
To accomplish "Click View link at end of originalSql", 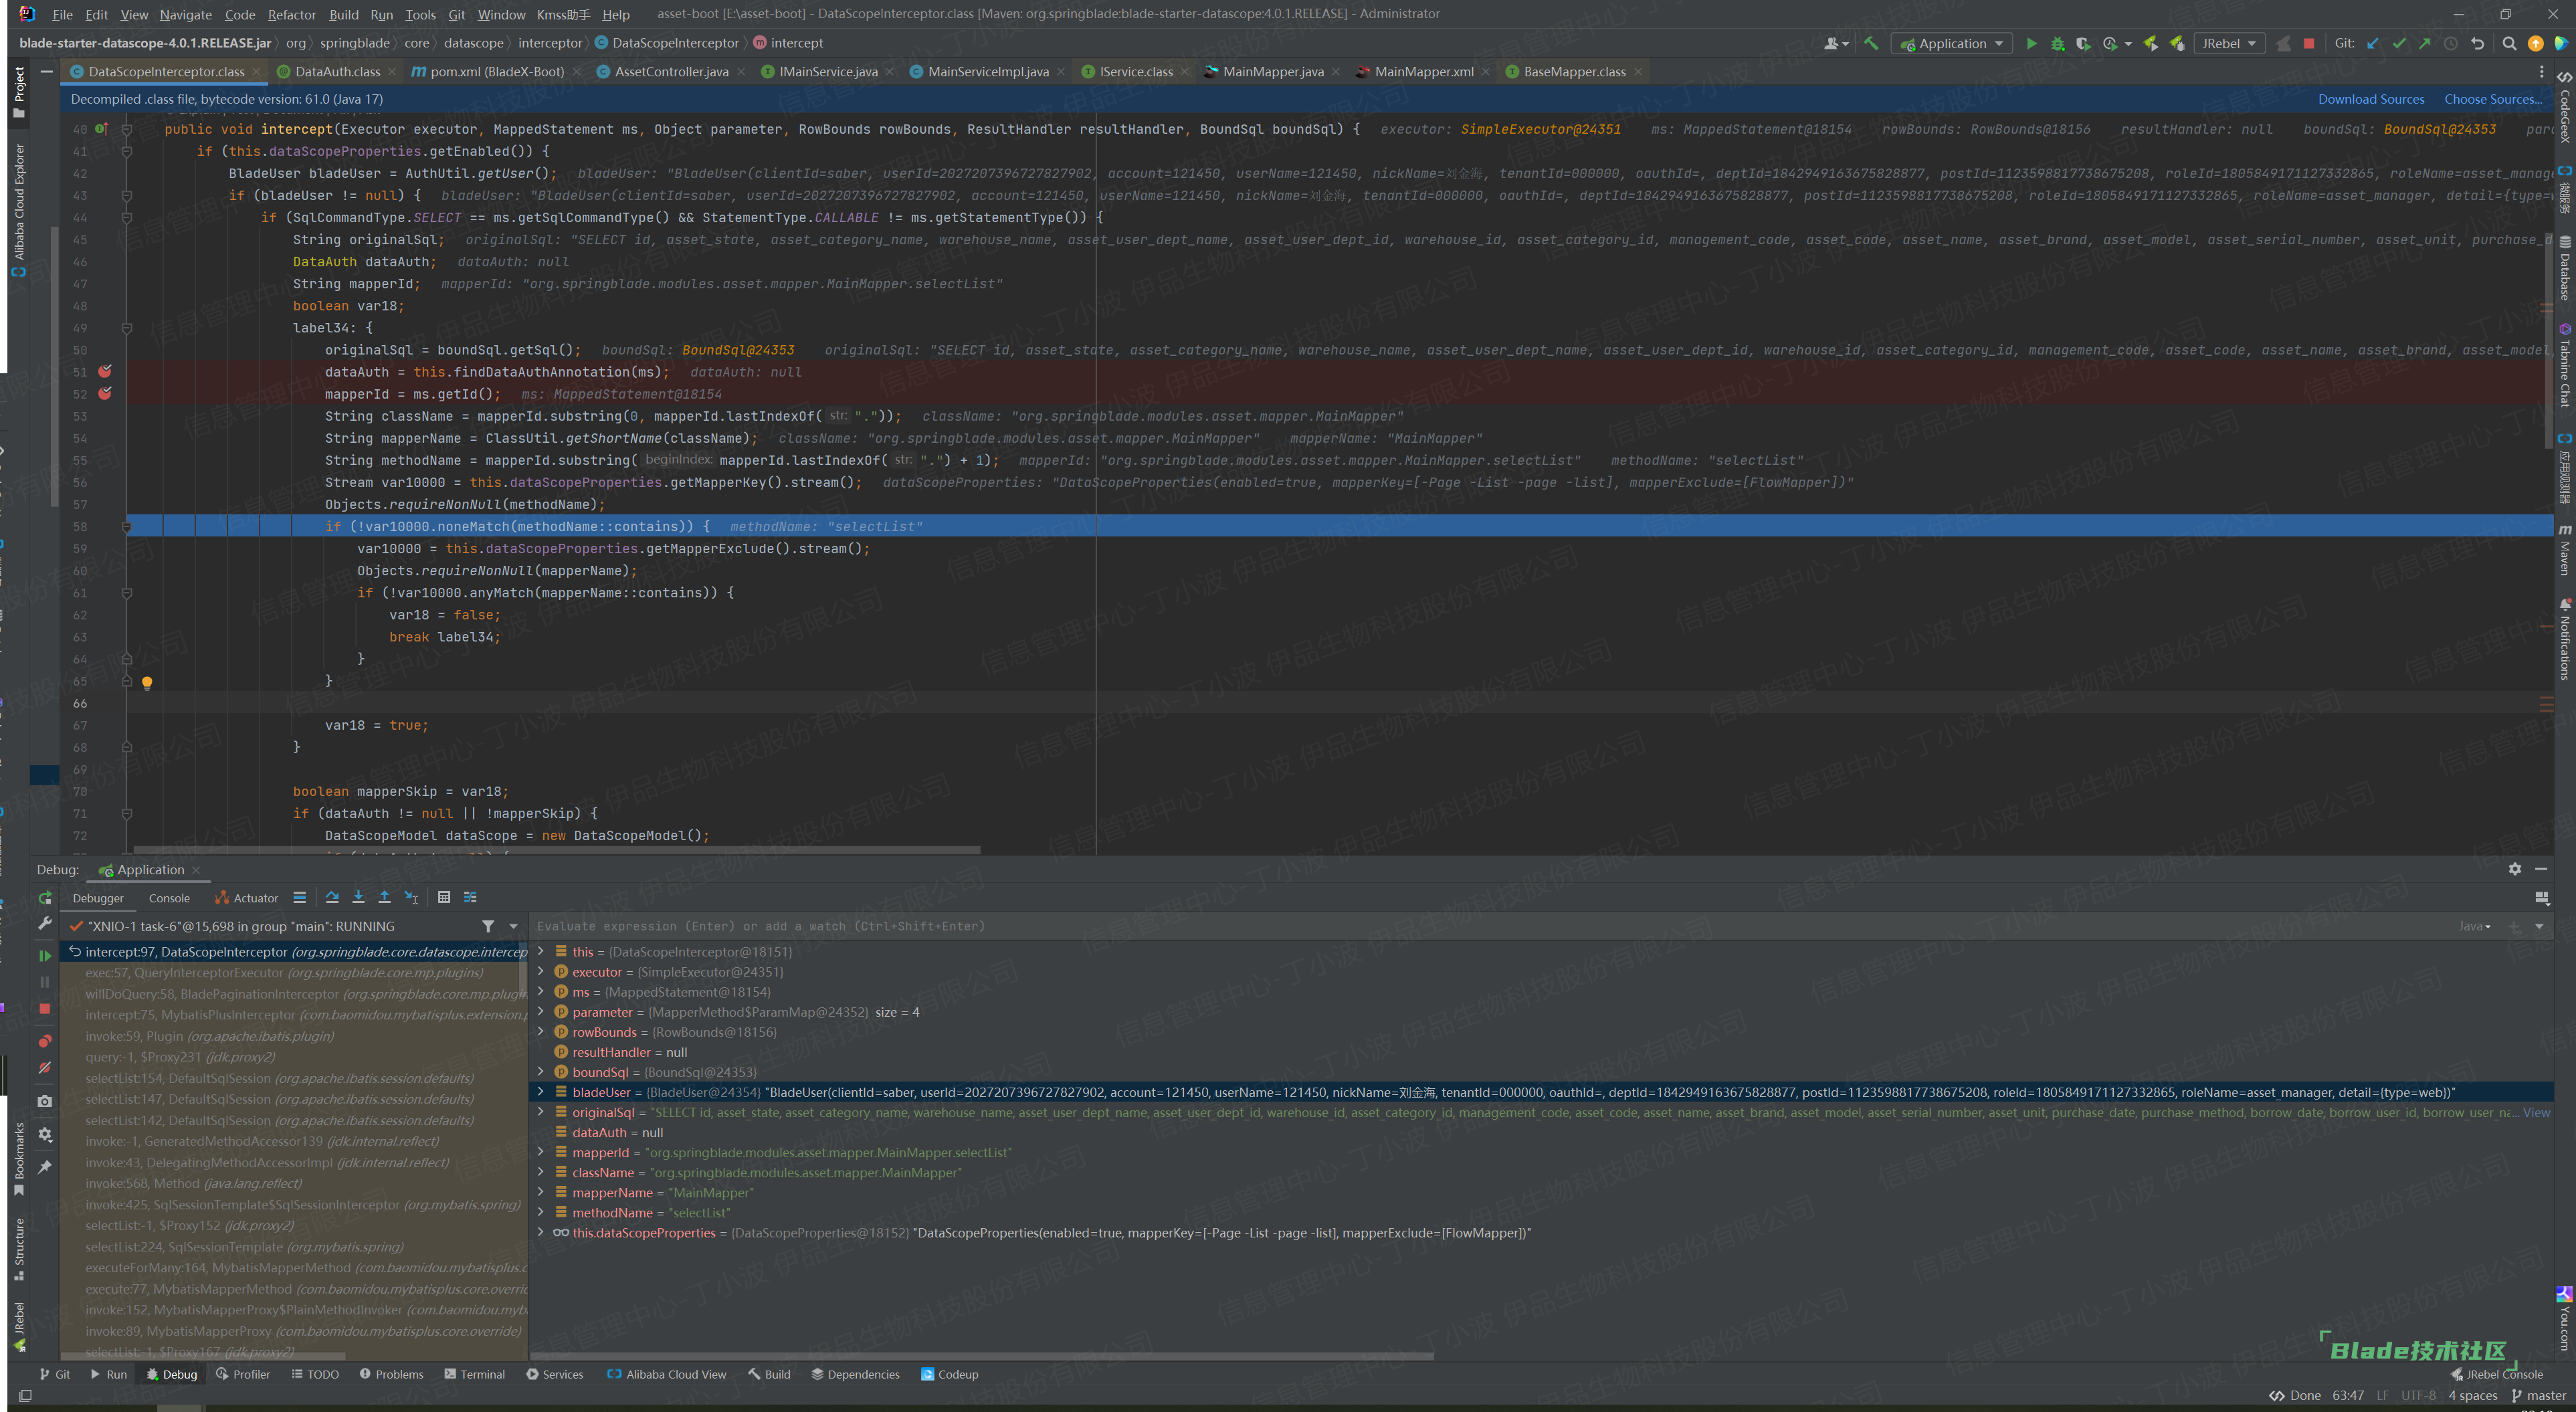I will pos(2536,1112).
